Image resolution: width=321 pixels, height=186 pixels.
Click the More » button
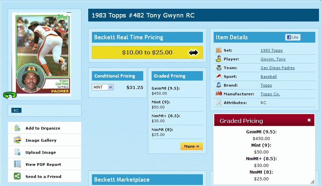click(x=192, y=146)
